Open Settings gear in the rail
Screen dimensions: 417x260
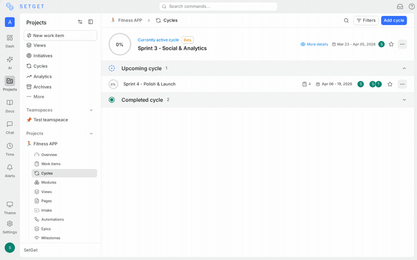(10, 227)
